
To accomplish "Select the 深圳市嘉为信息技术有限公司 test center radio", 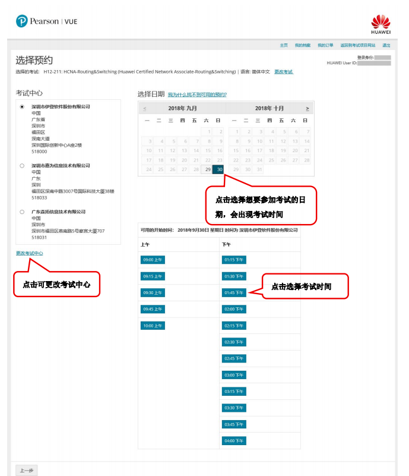I will point(22,166).
